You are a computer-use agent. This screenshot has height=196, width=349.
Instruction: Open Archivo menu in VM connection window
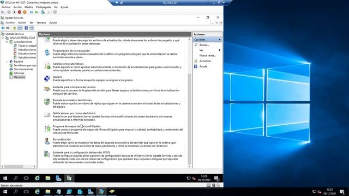(x=6, y=7)
